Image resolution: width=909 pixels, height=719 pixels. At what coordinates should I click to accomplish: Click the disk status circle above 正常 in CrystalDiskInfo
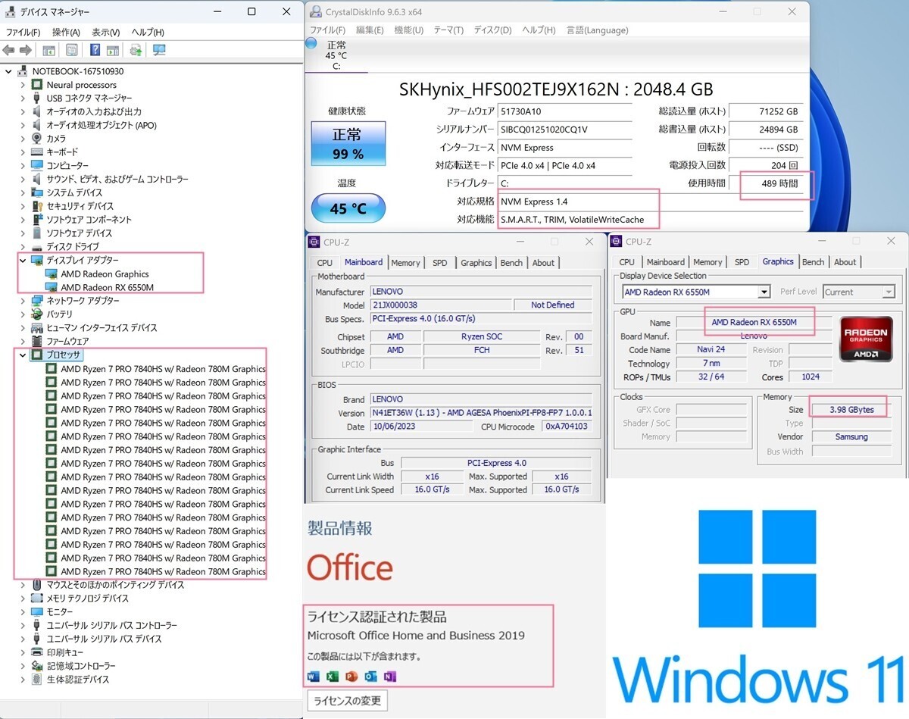pyautogui.click(x=311, y=43)
